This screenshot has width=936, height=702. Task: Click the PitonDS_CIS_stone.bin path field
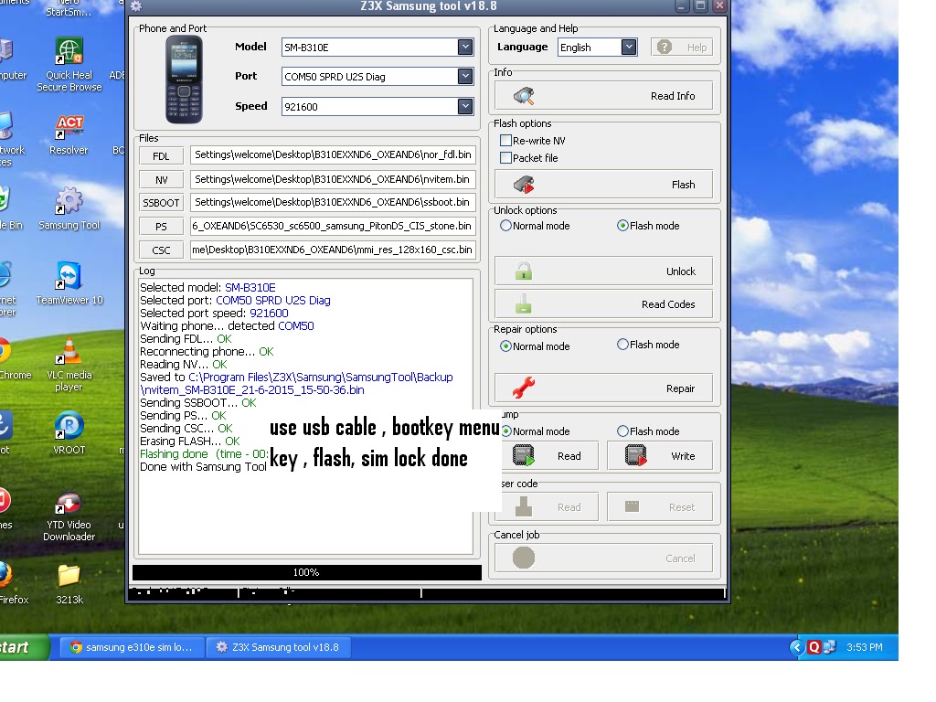pos(333,226)
